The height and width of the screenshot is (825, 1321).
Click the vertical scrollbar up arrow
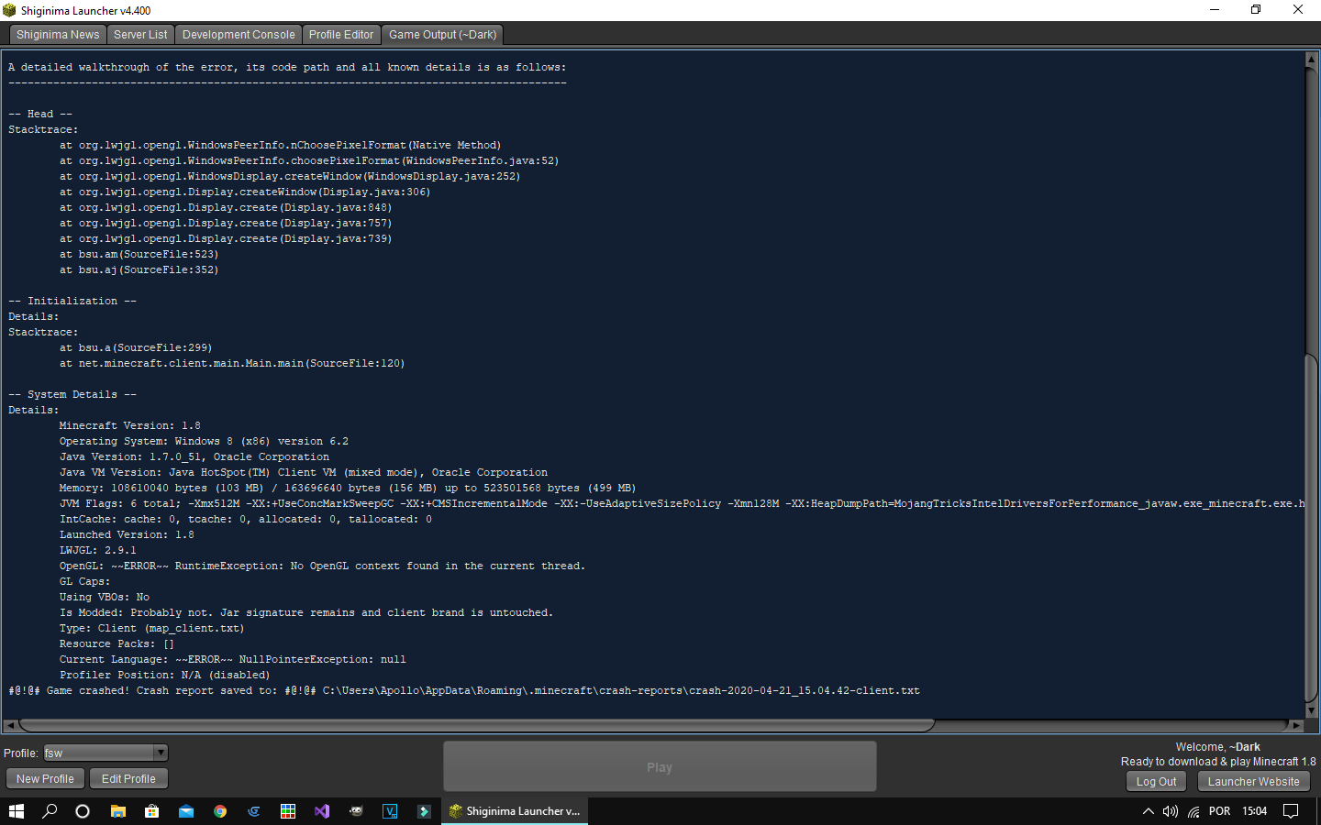click(x=1311, y=60)
